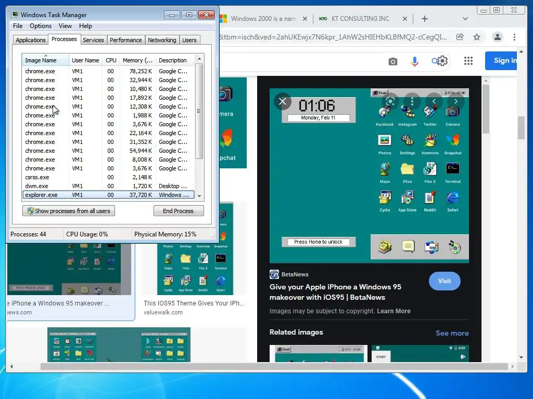Click process list scroll up arrow
Viewport: 533px width, 399px height.
click(x=199, y=59)
